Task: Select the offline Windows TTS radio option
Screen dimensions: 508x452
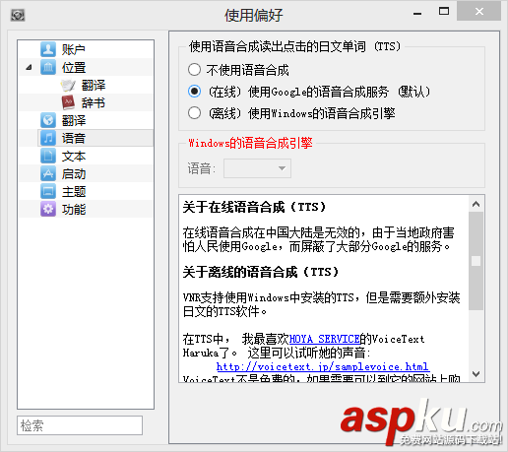Action: [x=194, y=113]
